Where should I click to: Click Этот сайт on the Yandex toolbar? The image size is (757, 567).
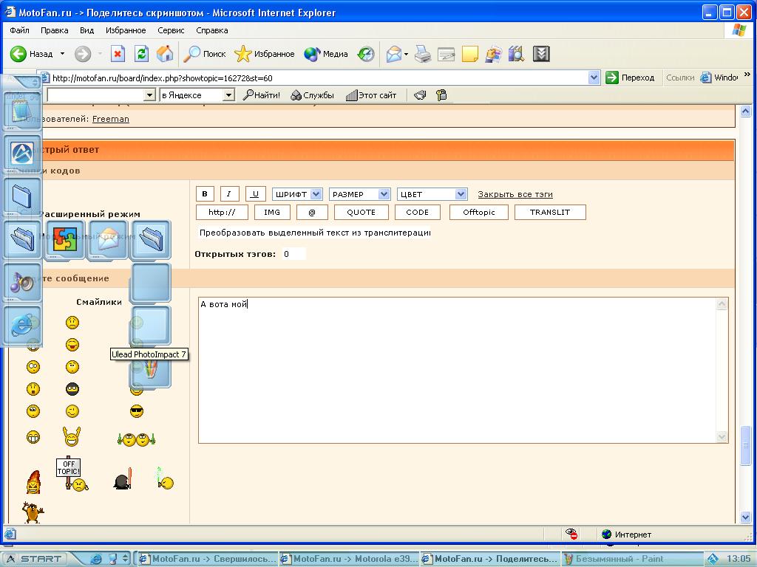pyautogui.click(x=371, y=95)
